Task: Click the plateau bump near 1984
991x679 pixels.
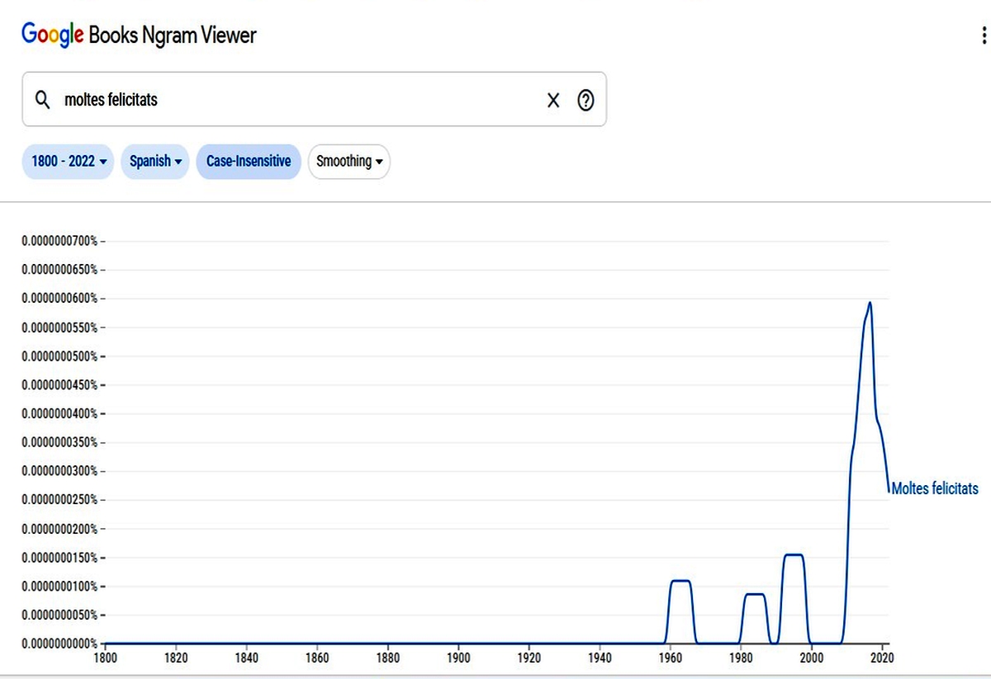Action: pos(755,594)
